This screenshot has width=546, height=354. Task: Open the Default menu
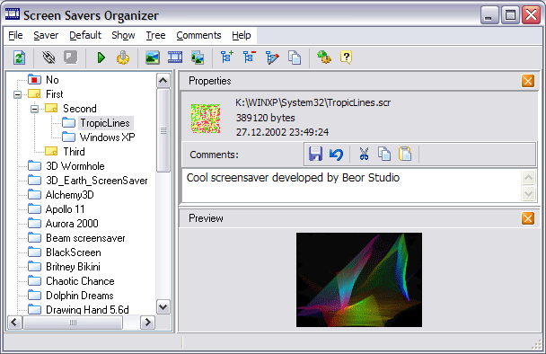click(85, 35)
